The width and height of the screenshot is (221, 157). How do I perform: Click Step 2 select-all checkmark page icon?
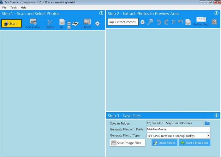tap(188, 22)
